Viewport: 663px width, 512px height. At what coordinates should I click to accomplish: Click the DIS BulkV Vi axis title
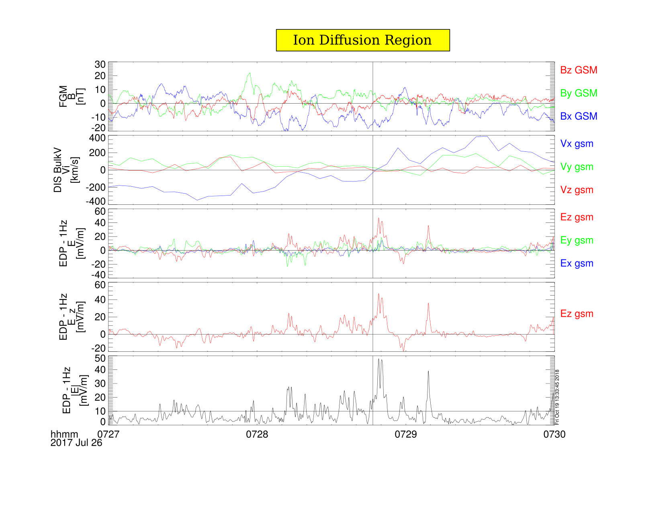[x=66, y=170]
